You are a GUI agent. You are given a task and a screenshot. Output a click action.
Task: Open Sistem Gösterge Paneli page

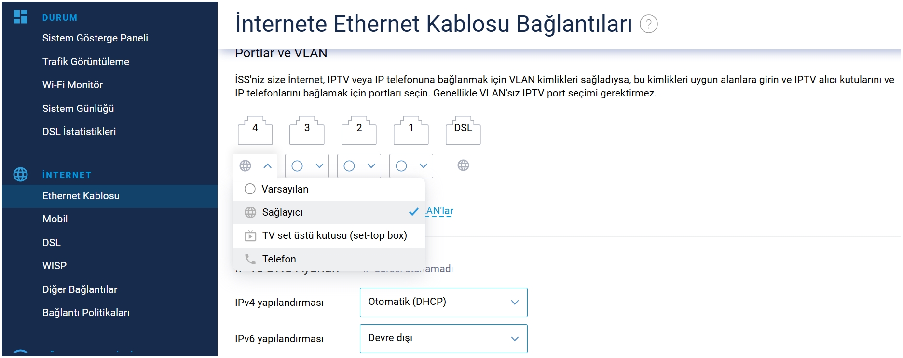(95, 38)
